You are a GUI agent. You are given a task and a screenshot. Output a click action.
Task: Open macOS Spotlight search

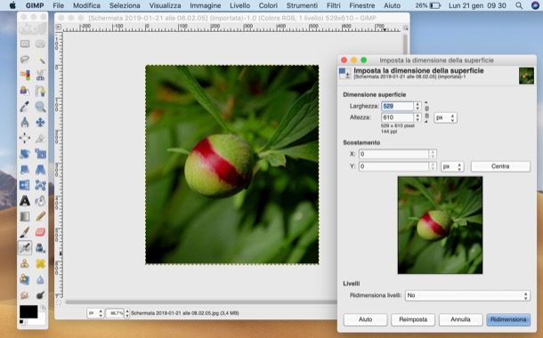519,5
